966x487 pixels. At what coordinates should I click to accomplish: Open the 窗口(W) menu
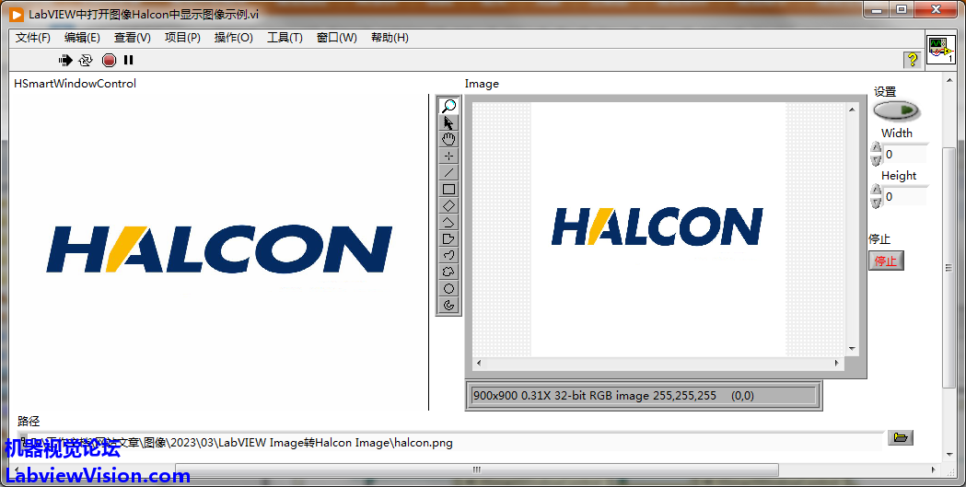[336, 38]
